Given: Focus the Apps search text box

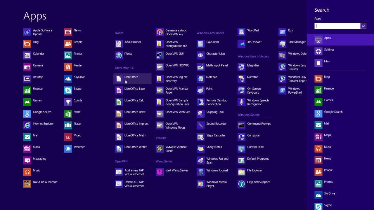Looking at the screenshot, I should (x=337, y=26).
